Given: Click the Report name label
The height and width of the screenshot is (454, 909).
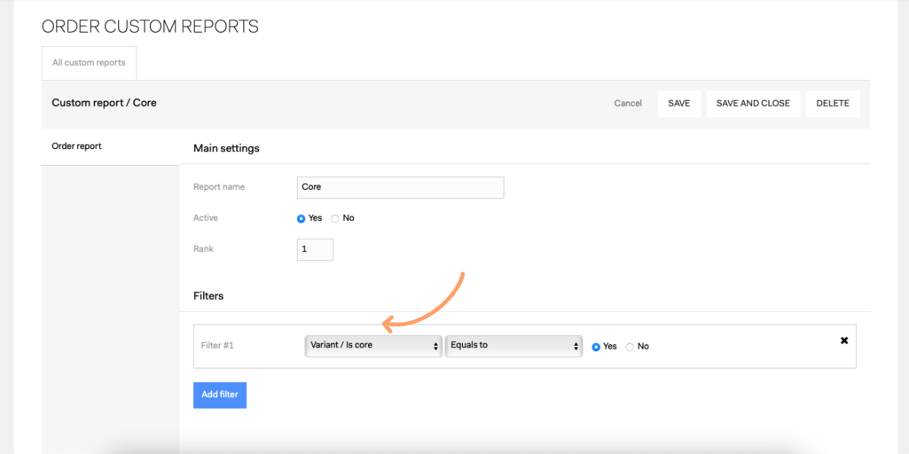Looking at the screenshot, I should pyautogui.click(x=219, y=187).
